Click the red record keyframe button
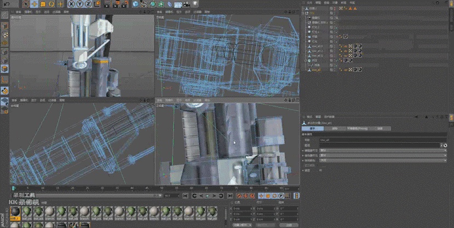The width and height of the screenshot is (454, 228). pos(239,196)
